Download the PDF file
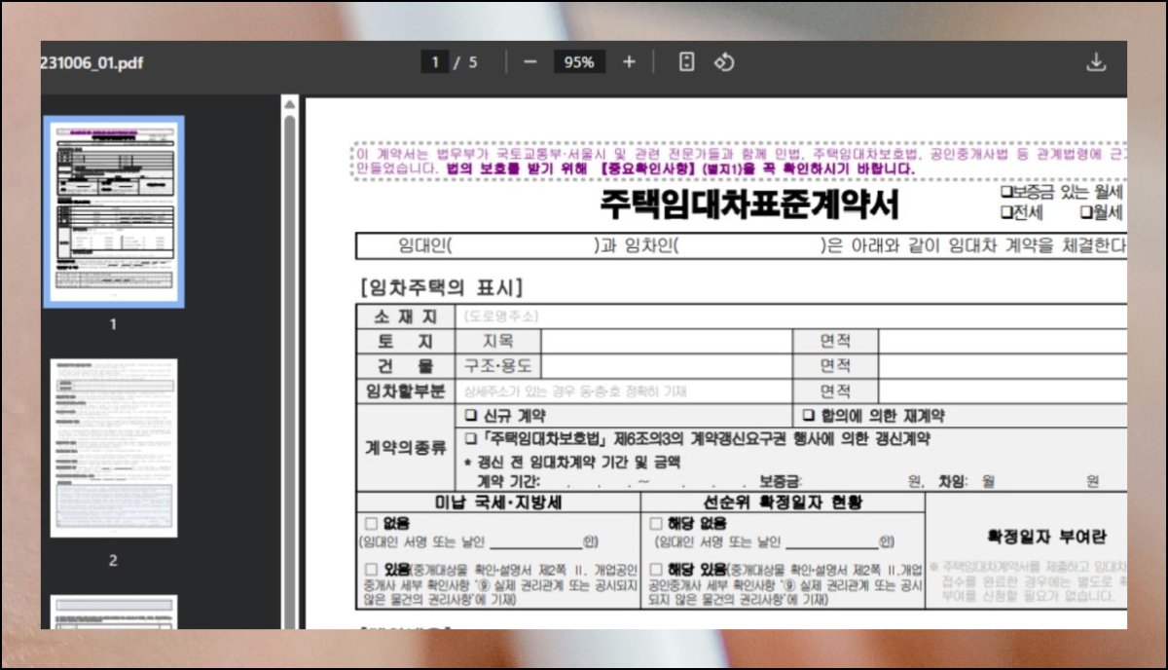The image size is (1168, 670). point(1096,62)
